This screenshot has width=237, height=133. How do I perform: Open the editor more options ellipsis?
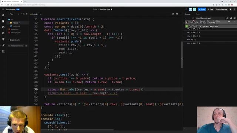[x=181, y=14]
